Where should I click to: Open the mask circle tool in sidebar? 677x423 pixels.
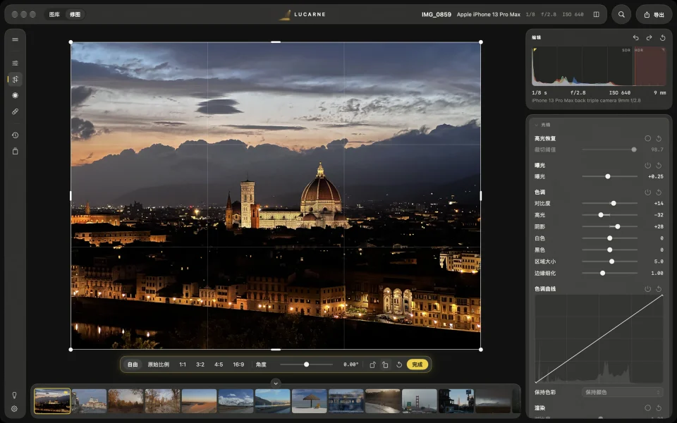[x=15, y=95]
